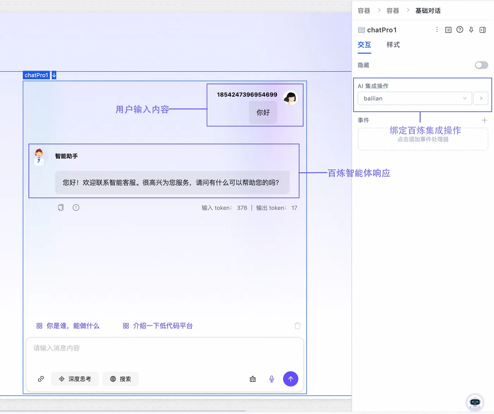Enable 搜索 search mode

tap(121, 379)
